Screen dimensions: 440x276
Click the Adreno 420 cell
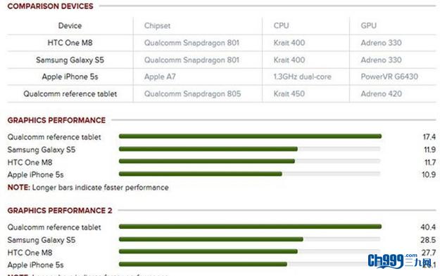[381, 94]
